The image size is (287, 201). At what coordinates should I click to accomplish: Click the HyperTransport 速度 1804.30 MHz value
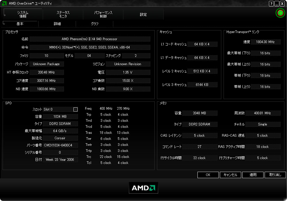[265, 42]
